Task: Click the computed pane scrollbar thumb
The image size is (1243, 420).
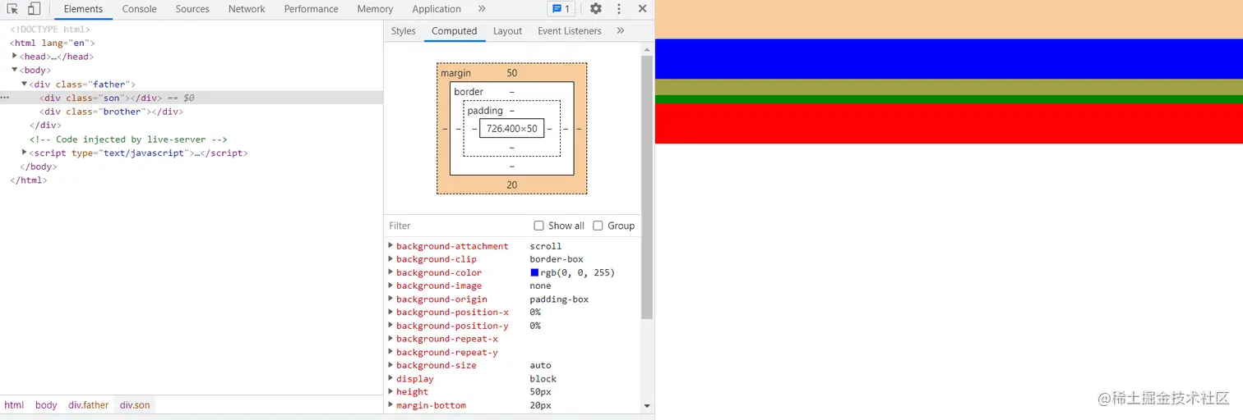Action: (x=647, y=187)
